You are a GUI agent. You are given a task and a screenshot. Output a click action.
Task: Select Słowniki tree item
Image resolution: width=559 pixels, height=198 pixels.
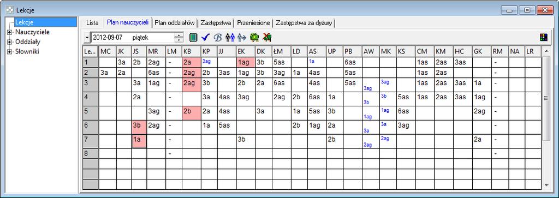27,51
